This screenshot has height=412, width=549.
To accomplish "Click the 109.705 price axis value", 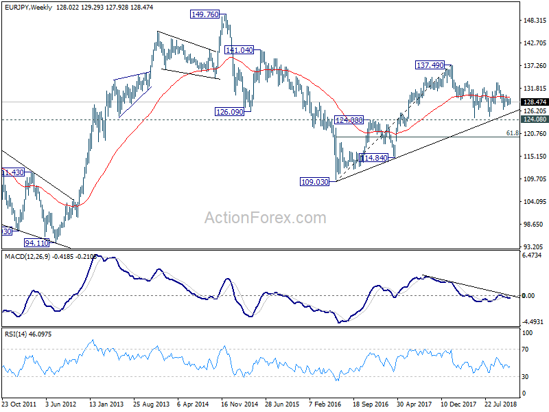I will [x=535, y=179].
